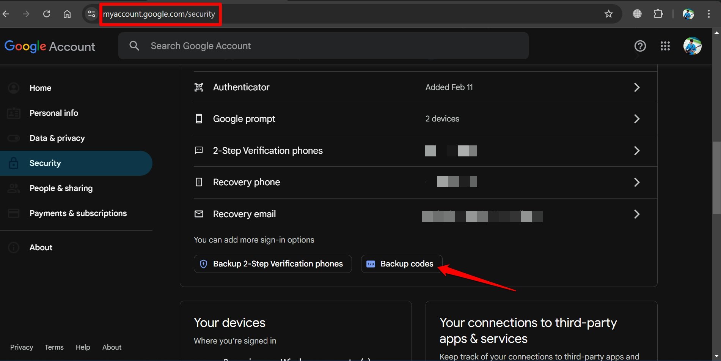Click the Payments card icon in sidebar
This screenshot has width=721, height=361.
click(14, 213)
